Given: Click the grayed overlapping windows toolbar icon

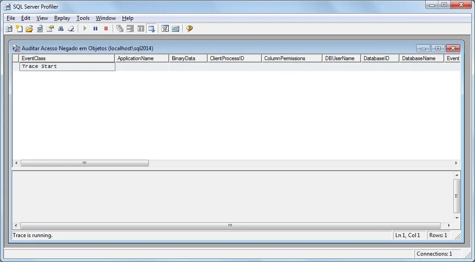Looking at the screenshot, I should pyautogui.click(x=120, y=29).
